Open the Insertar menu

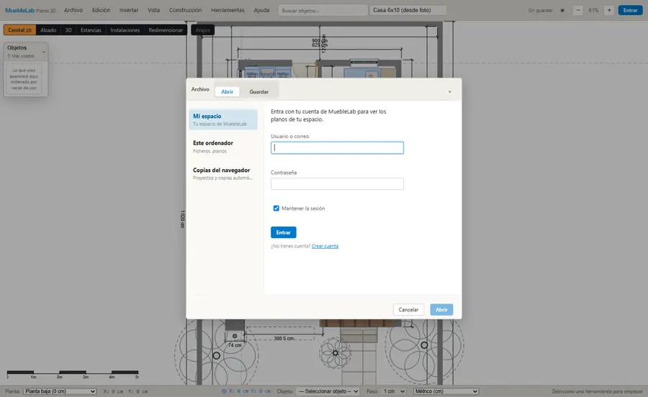click(x=129, y=10)
